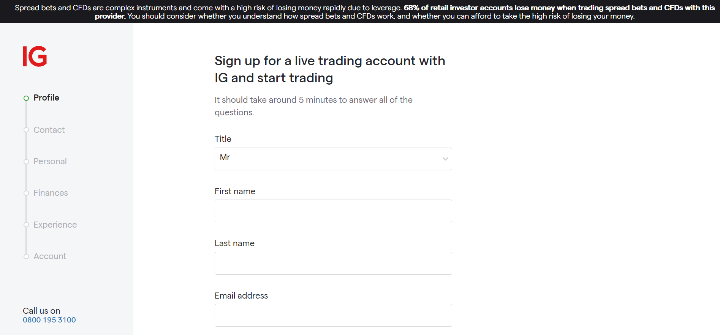
Task: Select the Profile step circle indicator
Action: 26,98
